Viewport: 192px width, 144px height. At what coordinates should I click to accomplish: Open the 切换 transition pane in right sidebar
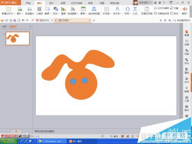click(187, 52)
